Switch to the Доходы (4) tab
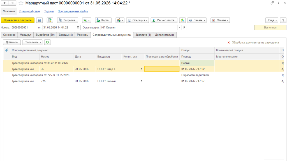The image size is (287, 161). [x=66, y=35]
